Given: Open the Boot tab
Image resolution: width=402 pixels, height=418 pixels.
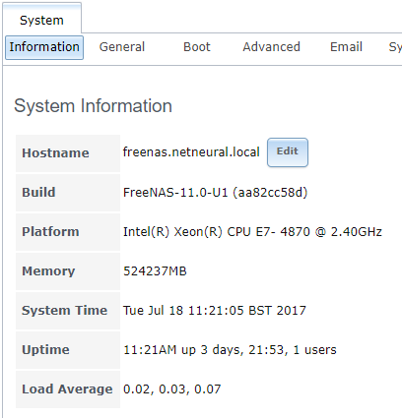Looking at the screenshot, I should [197, 47].
